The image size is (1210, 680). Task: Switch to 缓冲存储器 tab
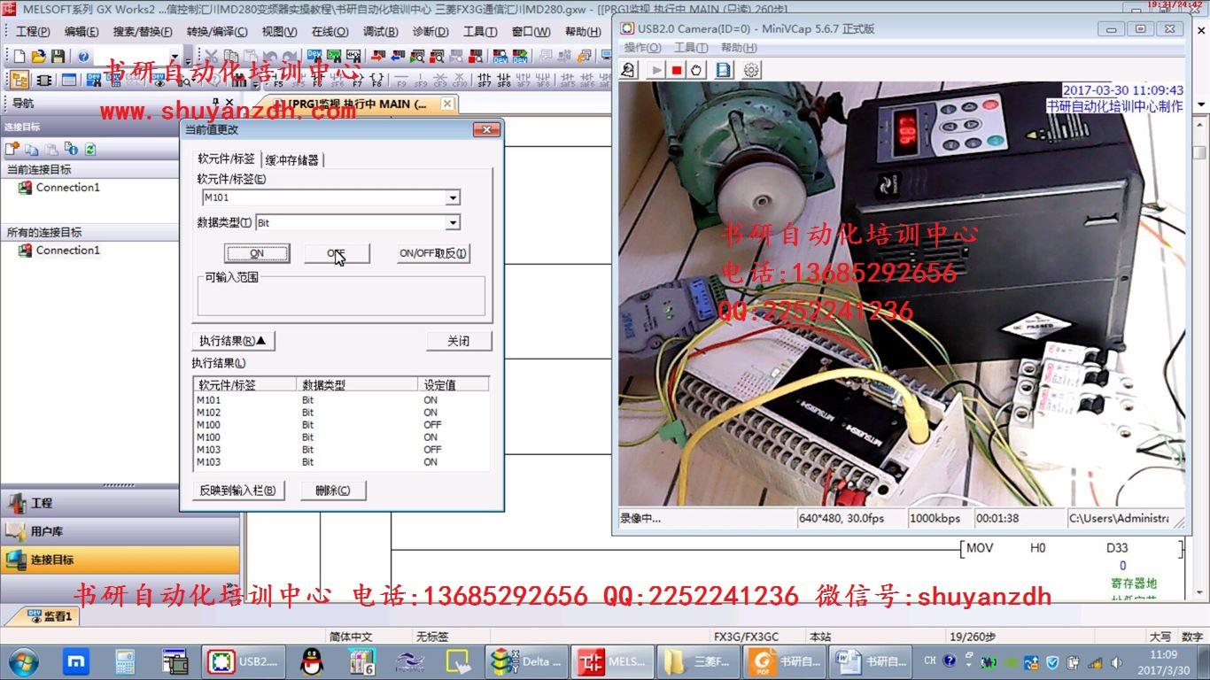pyautogui.click(x=292, y=159)
